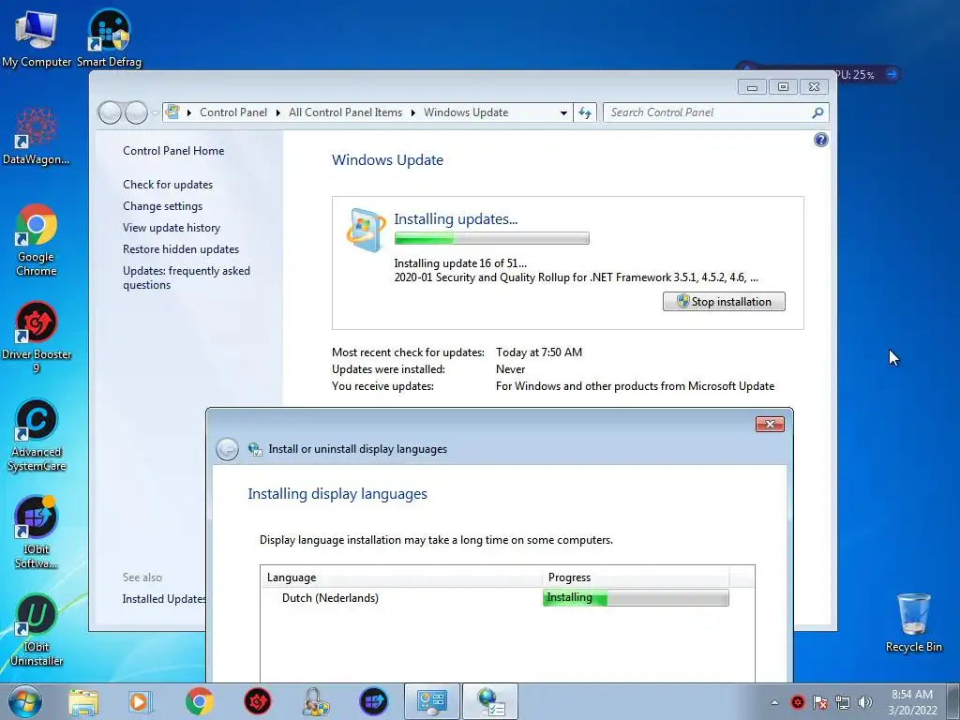
Task: Click the Search Control Panel field
Action: pos(715,112)
